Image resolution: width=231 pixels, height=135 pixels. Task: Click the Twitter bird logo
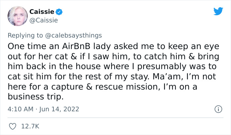(218, 11)
